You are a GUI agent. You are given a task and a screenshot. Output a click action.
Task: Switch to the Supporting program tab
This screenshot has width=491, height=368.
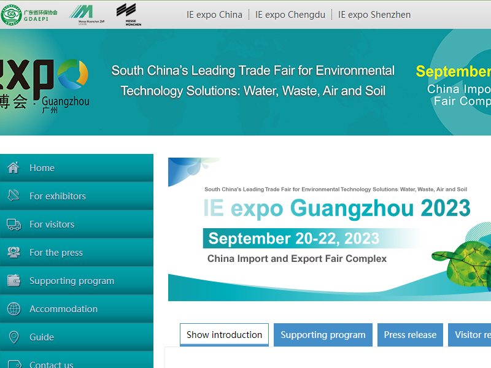(x=323, y=335)
